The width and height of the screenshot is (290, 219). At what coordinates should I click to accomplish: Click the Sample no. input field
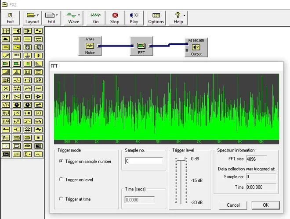(x=143, y=161)
